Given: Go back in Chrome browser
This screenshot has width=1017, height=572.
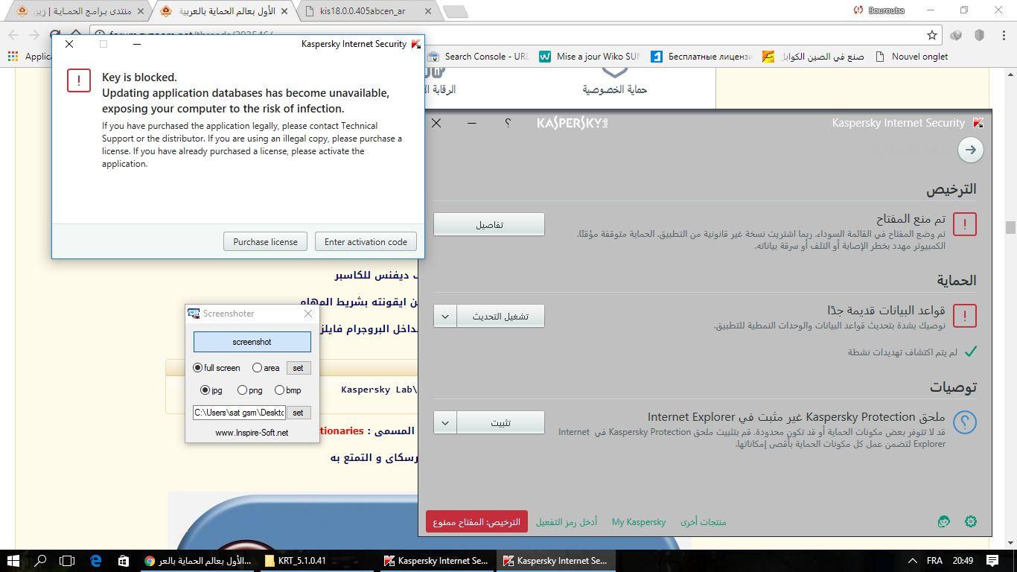Looking at the screenshot, I should 13,35.
